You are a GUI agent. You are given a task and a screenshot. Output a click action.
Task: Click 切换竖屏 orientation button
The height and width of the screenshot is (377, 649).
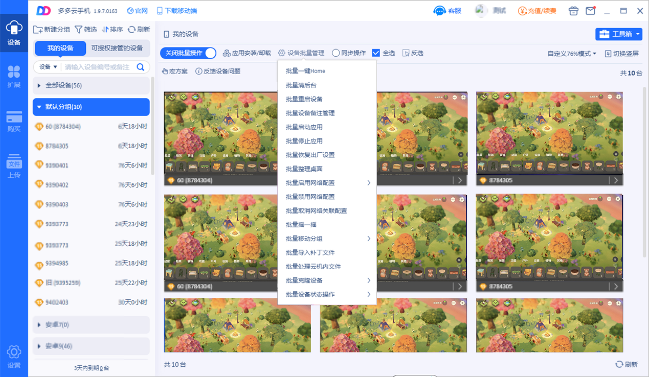click(x=621, y=54)
